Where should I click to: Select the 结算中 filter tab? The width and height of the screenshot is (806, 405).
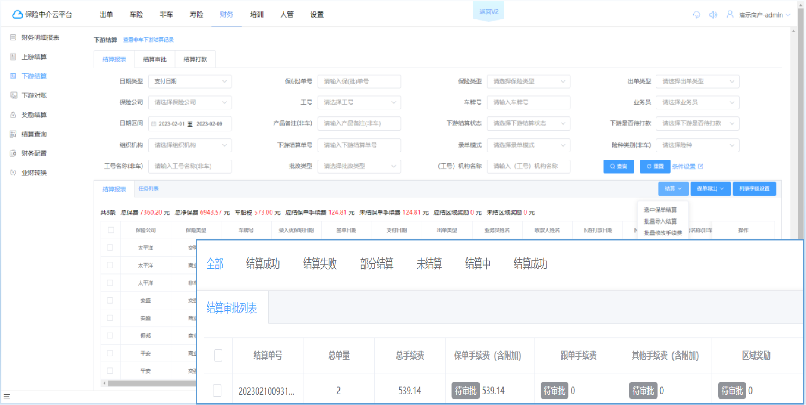[x=477, y=264]
